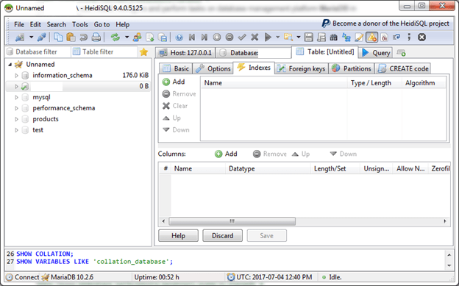Switch to the Partitions tab

coord(352,68)
